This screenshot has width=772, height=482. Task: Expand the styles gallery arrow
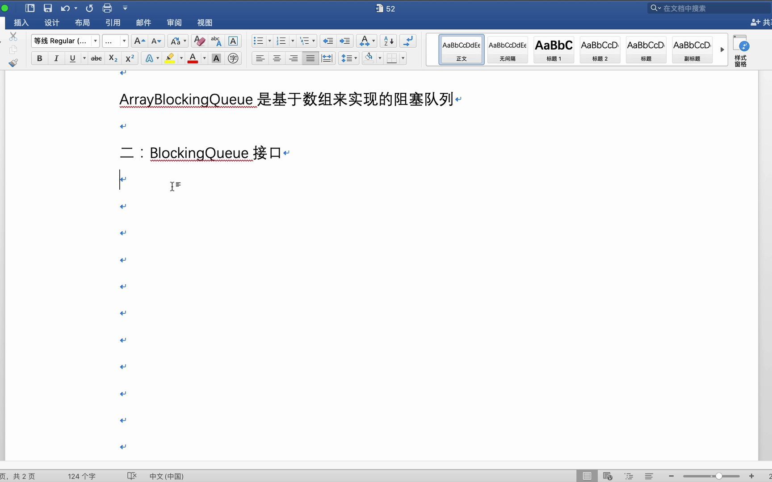click(x=722, y=50)
